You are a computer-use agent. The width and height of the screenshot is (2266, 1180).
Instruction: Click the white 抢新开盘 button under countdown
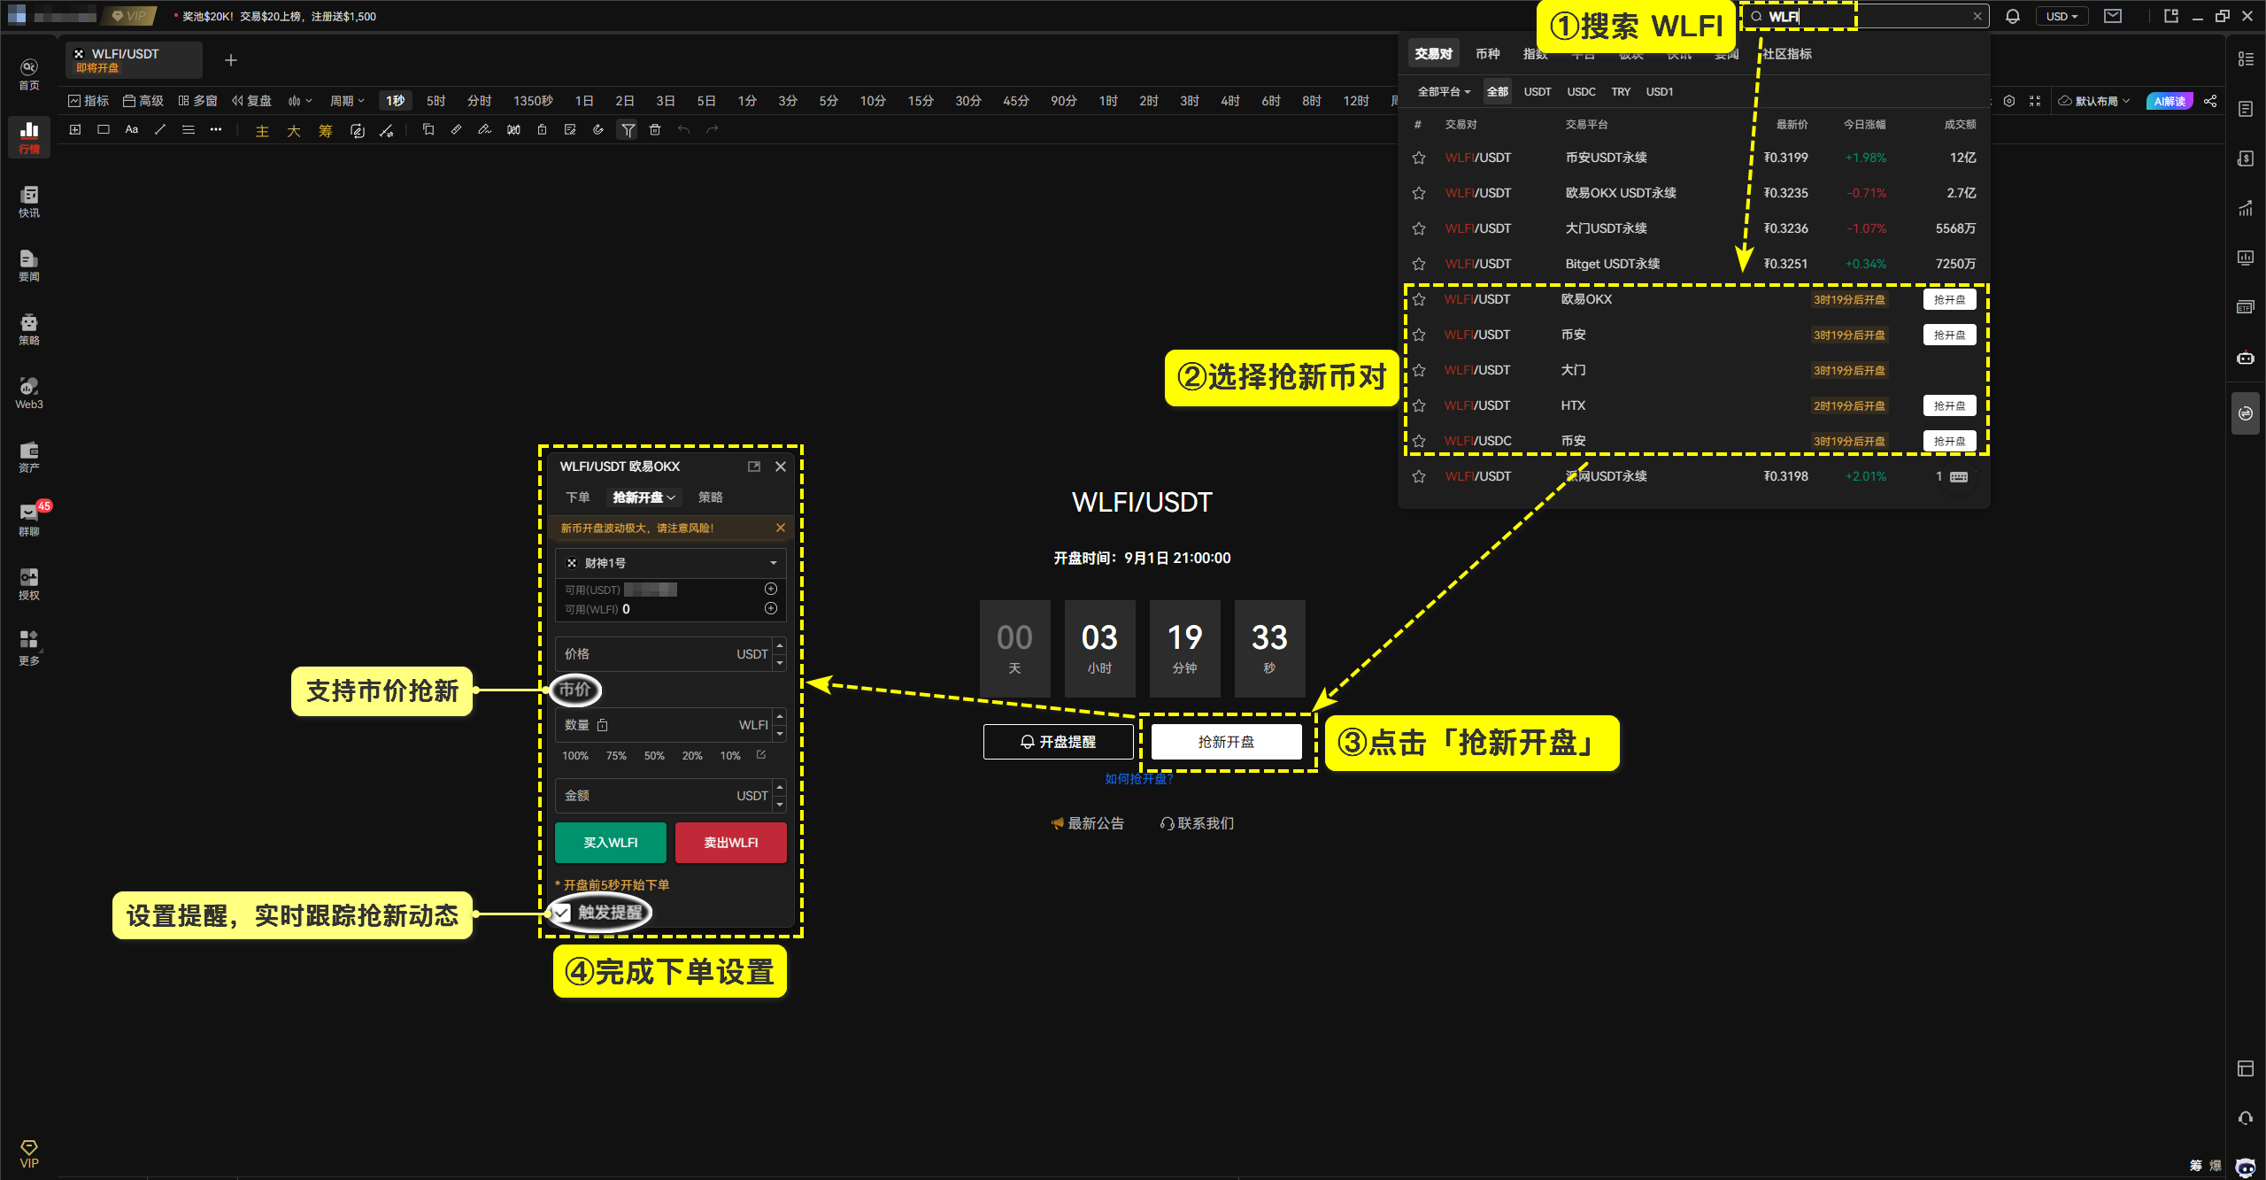tap(1226, 742)
